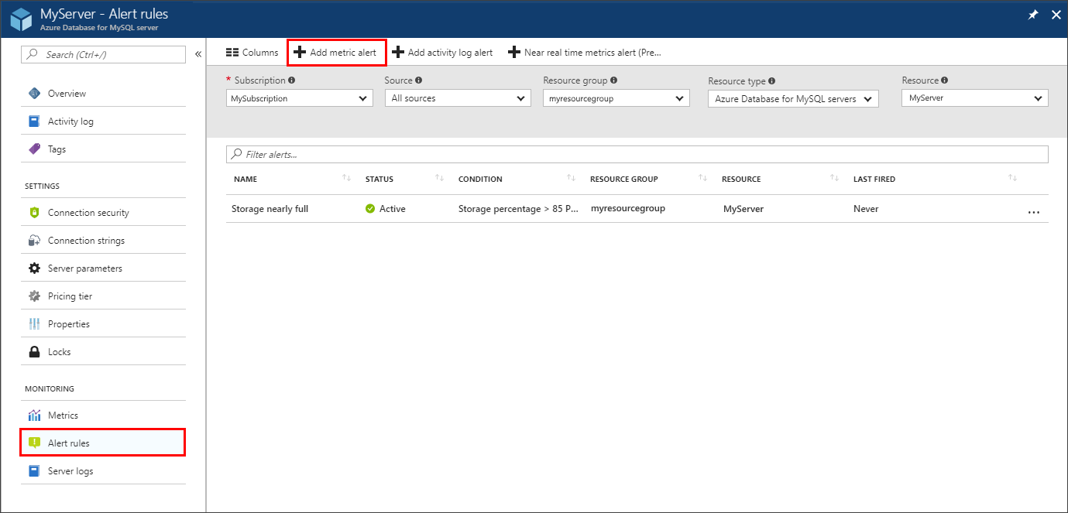The image size is (1068, 513).
Task: Change Source from All sources
Action: 457,98
